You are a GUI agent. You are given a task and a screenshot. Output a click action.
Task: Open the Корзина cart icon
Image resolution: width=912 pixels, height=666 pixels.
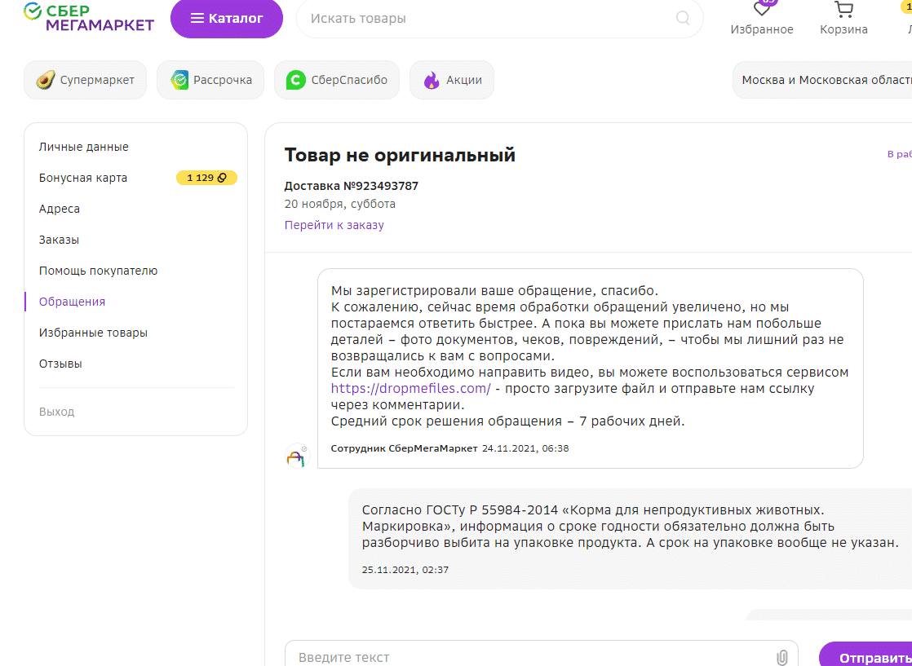[x=843, y=9]
